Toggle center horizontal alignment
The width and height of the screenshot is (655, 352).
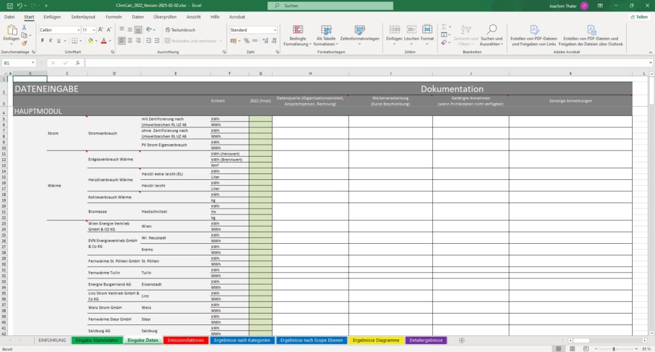[x=130, y=41]
